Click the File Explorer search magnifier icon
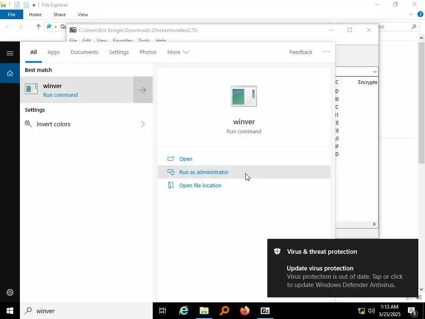The width and height of the screenshot is (425, 319). (x=414, y=27)
